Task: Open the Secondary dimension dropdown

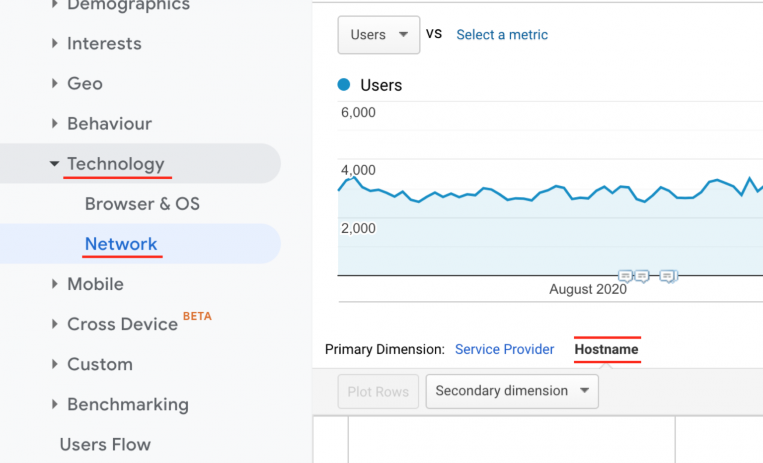Action: tap(512, 391)
